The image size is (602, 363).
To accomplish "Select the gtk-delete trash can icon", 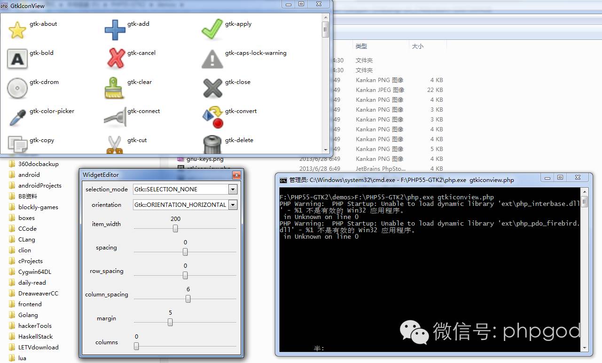I will pos(212,144).
